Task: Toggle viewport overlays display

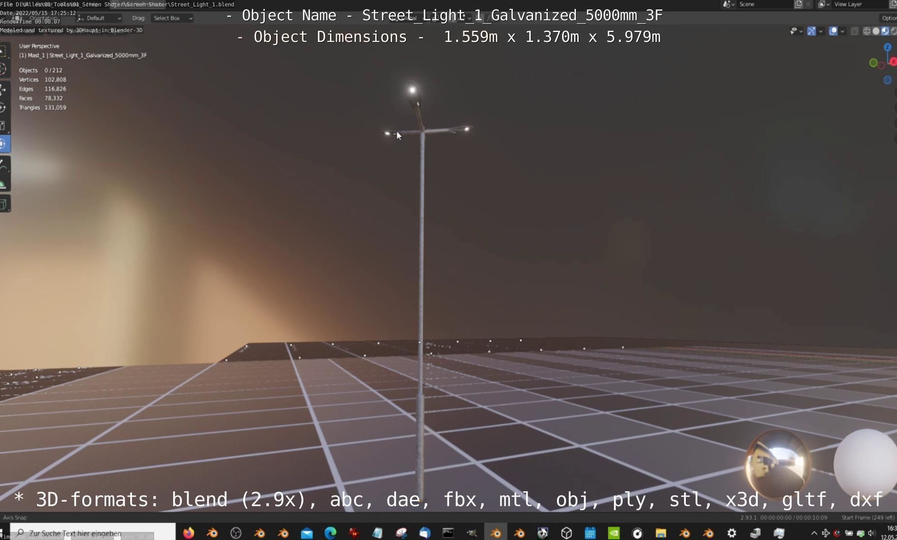Action: coord(833,31)
